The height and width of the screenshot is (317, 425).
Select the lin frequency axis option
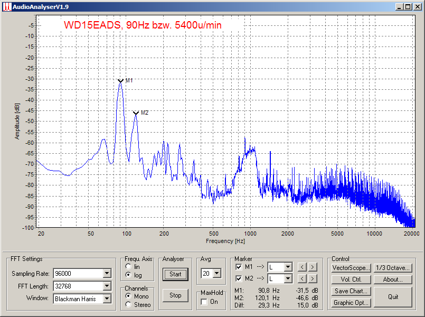(128, 267)
